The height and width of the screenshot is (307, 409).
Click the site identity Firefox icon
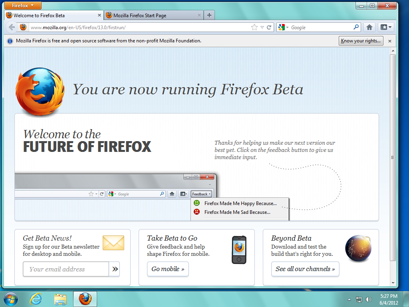23,27
